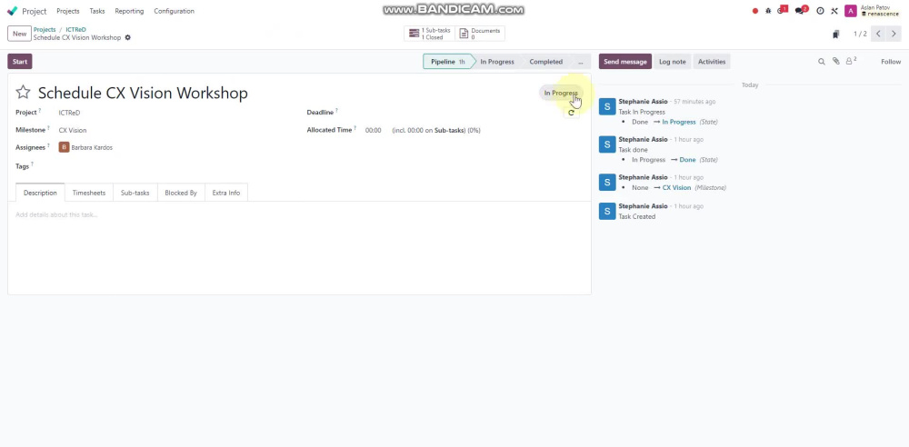This screenshot has height=447, width=909.
Task: Click the bookmark copy icon near pager
Action: point(835,35)
